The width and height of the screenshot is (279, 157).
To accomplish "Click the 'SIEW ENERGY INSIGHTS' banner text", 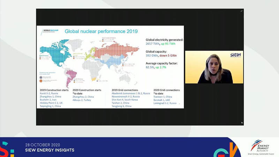I will click(50, 150).
